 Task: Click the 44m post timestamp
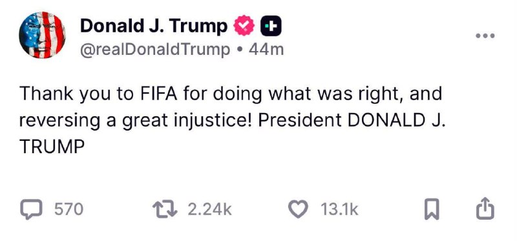[x=266, y=50]
